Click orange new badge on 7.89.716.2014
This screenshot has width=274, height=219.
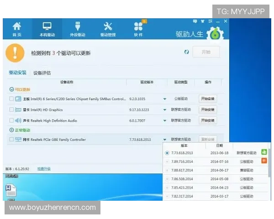coord(264,161)
